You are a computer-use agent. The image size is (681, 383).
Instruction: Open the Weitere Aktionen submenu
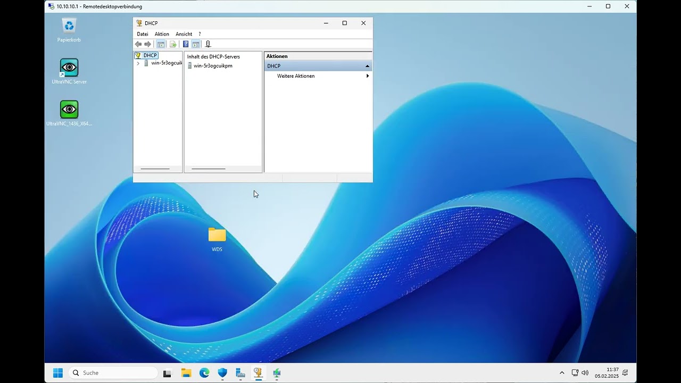point(318,76)
